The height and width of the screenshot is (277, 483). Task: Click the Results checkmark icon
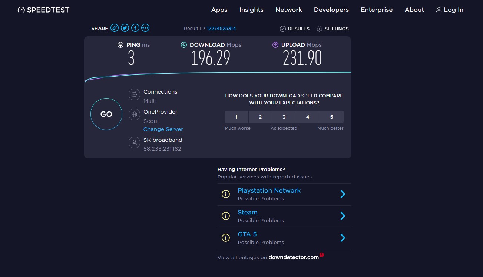point(282,29)
